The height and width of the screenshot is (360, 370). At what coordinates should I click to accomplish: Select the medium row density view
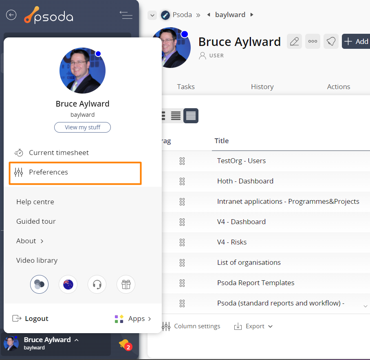pos(176,116)
